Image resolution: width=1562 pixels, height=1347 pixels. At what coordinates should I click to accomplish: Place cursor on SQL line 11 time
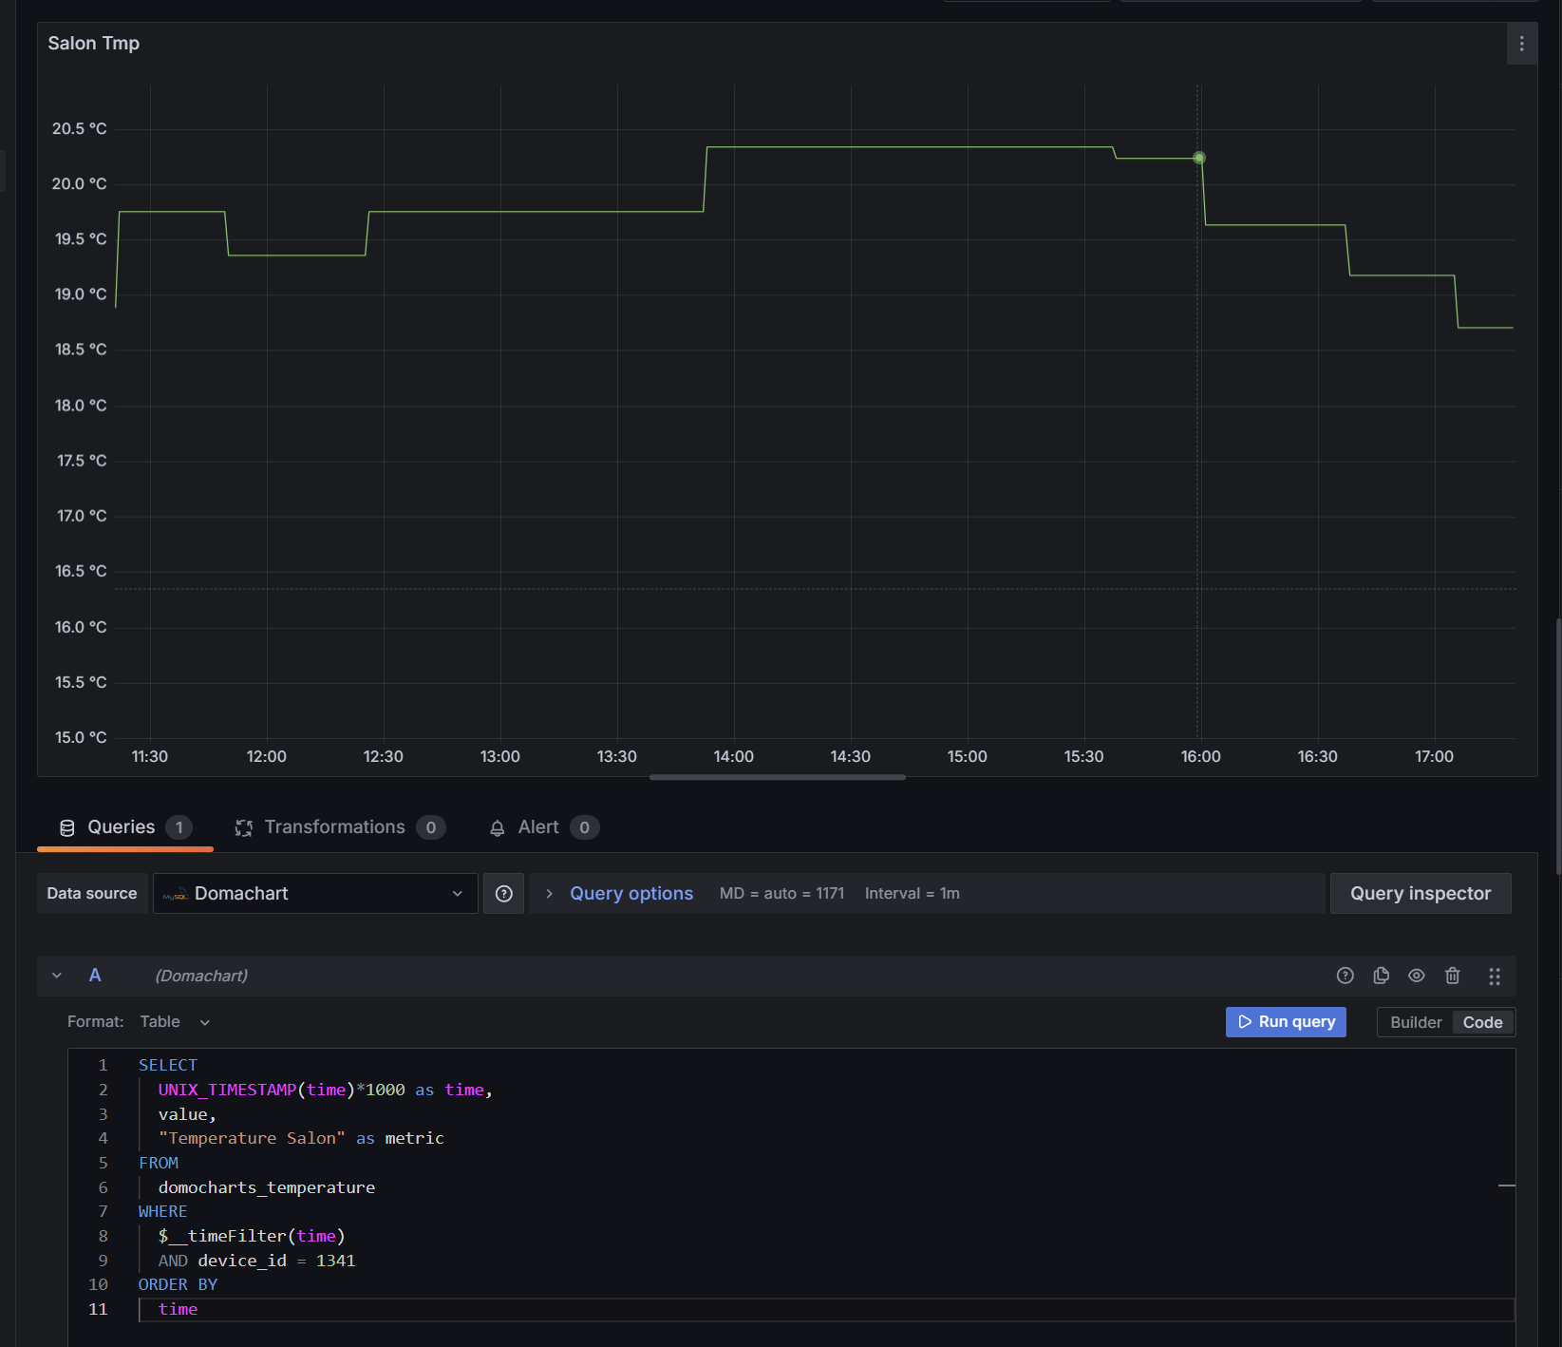pos(178,1309)
